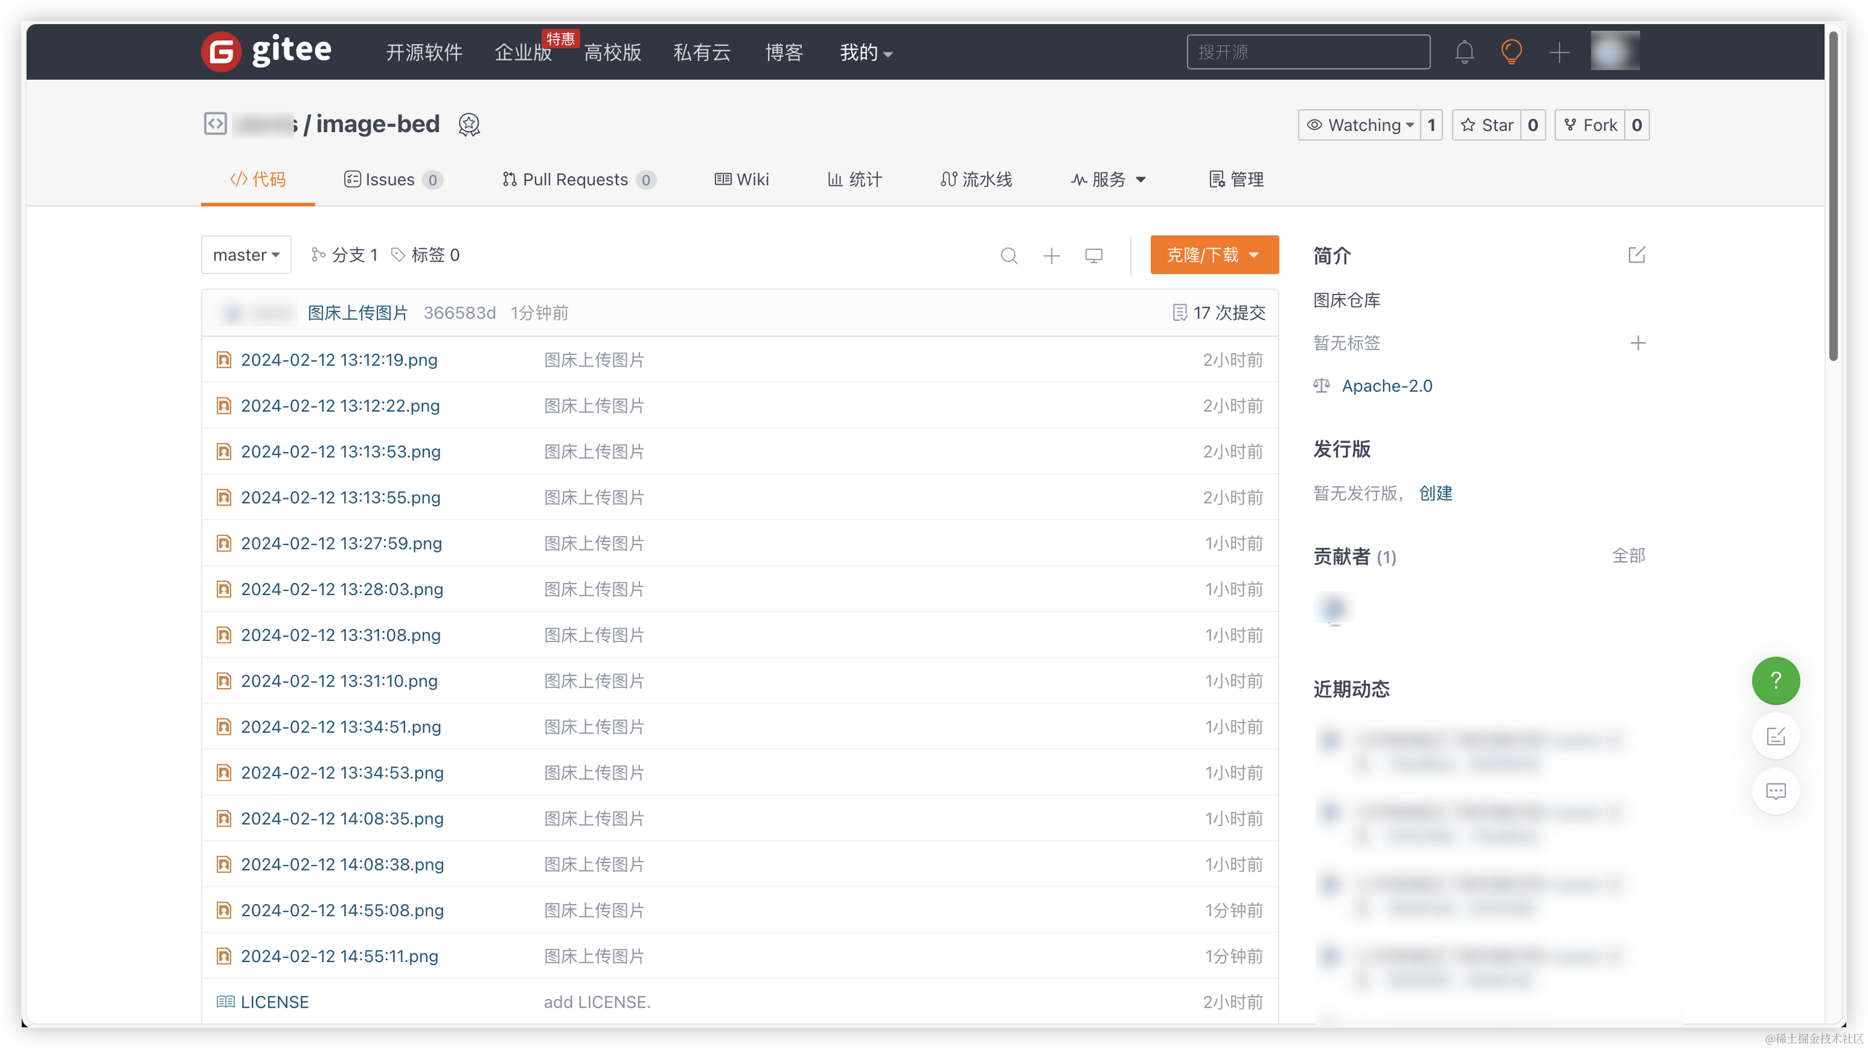Viewport: 1868px width, 1049px height.
Task: Open file 2024-02-12 13:27:59.png
Action: pos(341,543)
